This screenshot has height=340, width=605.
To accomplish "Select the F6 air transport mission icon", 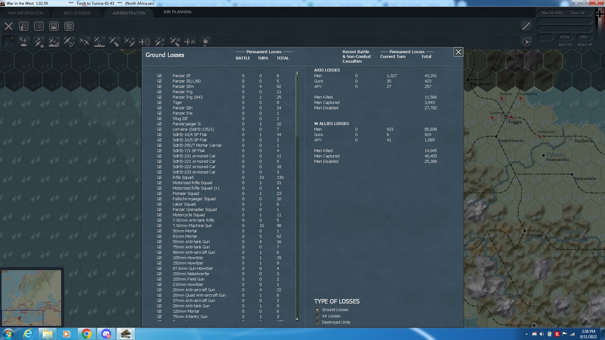I will pos(84,41).
